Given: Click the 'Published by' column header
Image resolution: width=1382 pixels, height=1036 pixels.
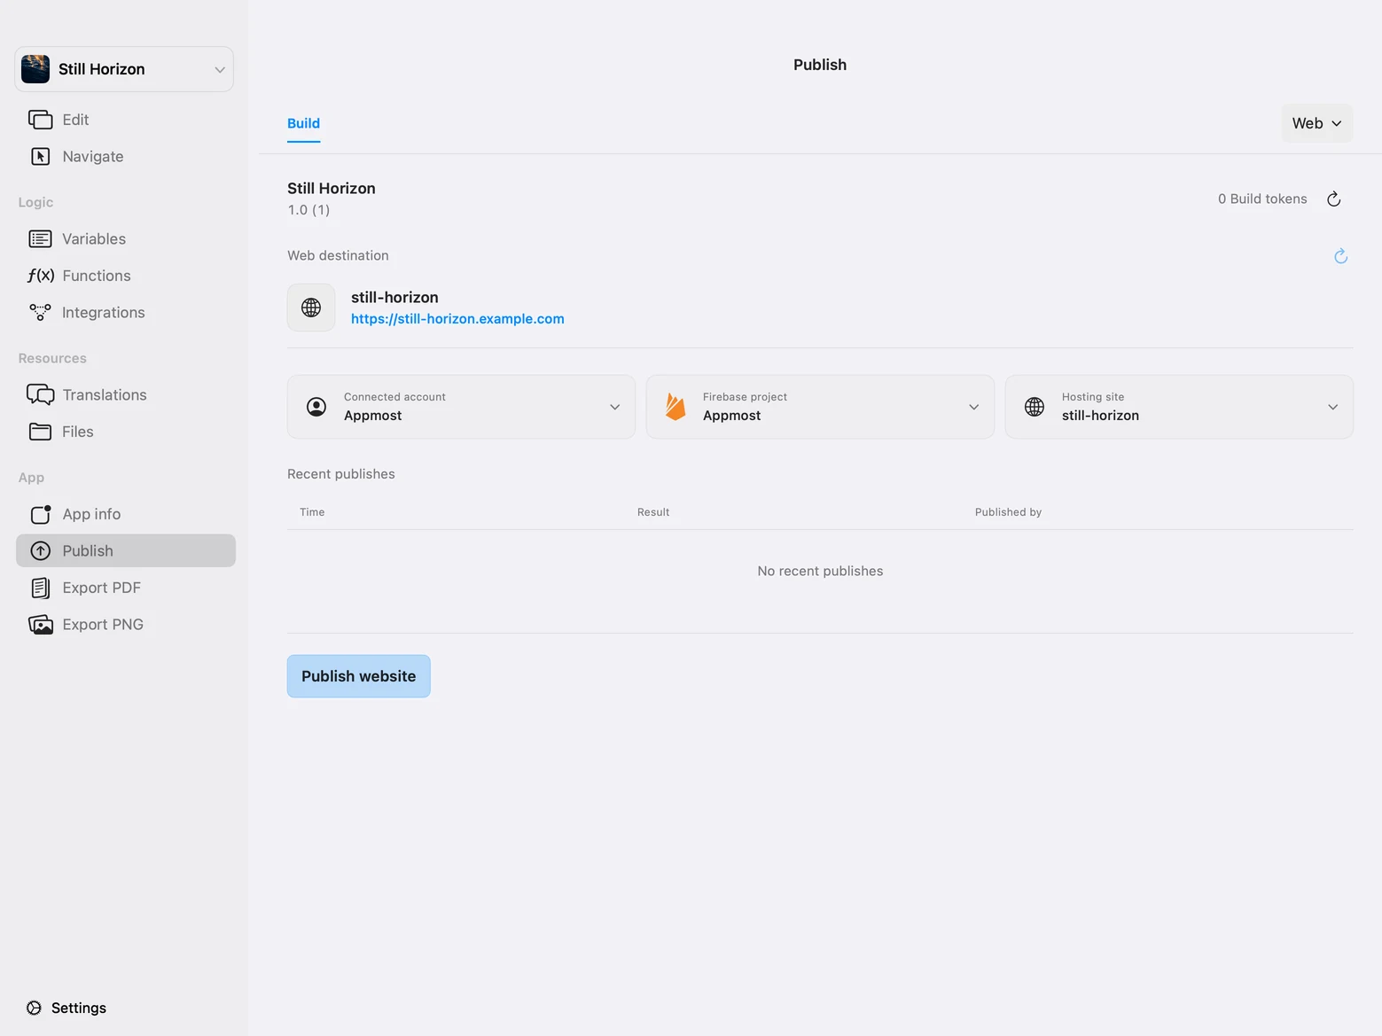Looking at the screenshot, I should [1008, 512].
